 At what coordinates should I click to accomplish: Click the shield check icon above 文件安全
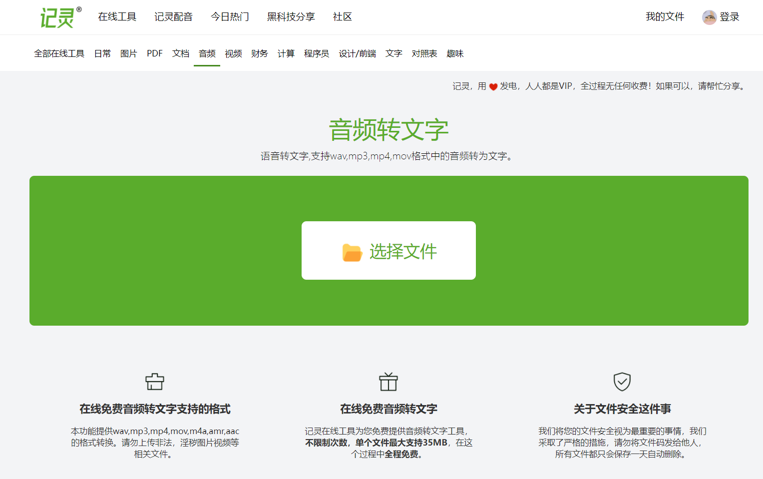[x=622, y=382]
